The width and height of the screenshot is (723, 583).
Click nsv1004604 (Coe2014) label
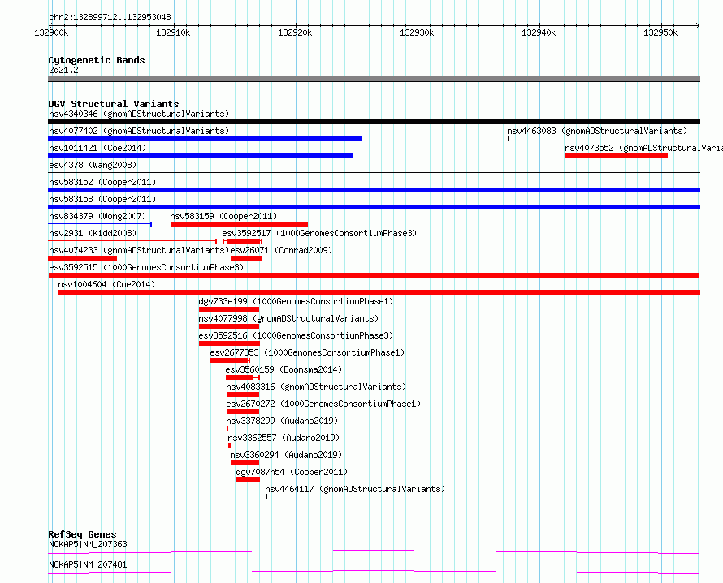(106, 284)
